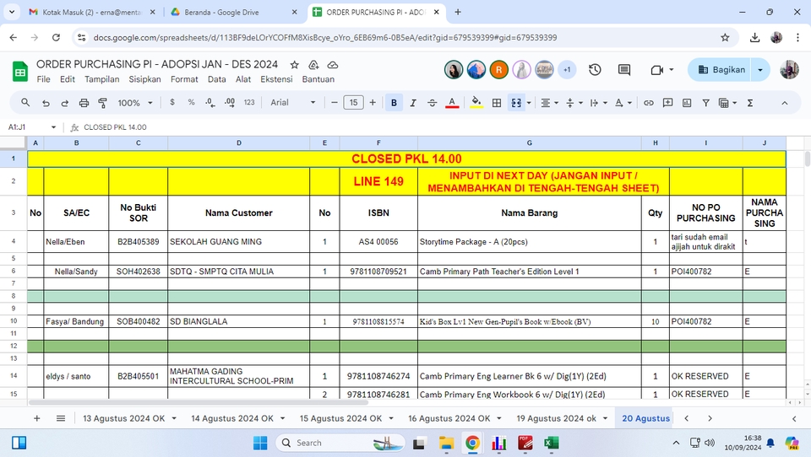The height and width of the screenshot is (457, 811).
Task: Open File Explorer from taskbar
Action: pyautogui.click(x=446, y=443)
